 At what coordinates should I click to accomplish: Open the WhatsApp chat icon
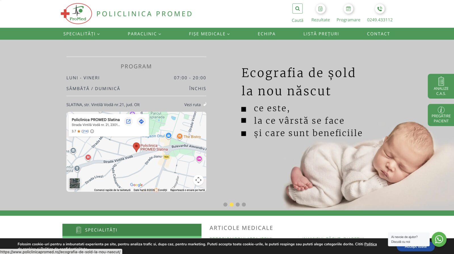[x=439, y=239]
